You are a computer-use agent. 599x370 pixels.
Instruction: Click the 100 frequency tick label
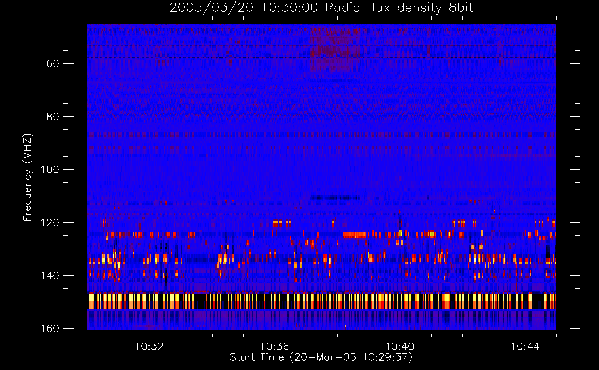(x=50, y=169)
